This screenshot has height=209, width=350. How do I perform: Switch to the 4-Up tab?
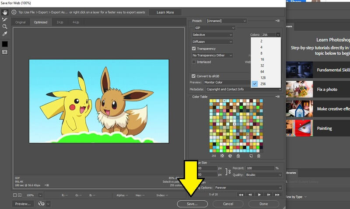point(76,22)
